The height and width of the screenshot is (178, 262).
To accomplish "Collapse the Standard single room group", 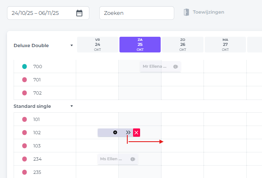I will 72,106.
